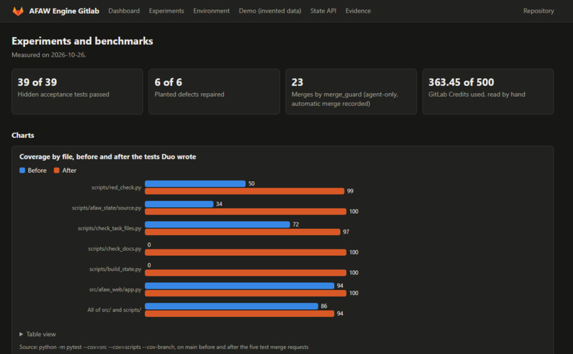The height and width of the screenshot is (354, 573).
Task: Select the 39 of 39 hidden tests card
Action: (x=77, y=91)
